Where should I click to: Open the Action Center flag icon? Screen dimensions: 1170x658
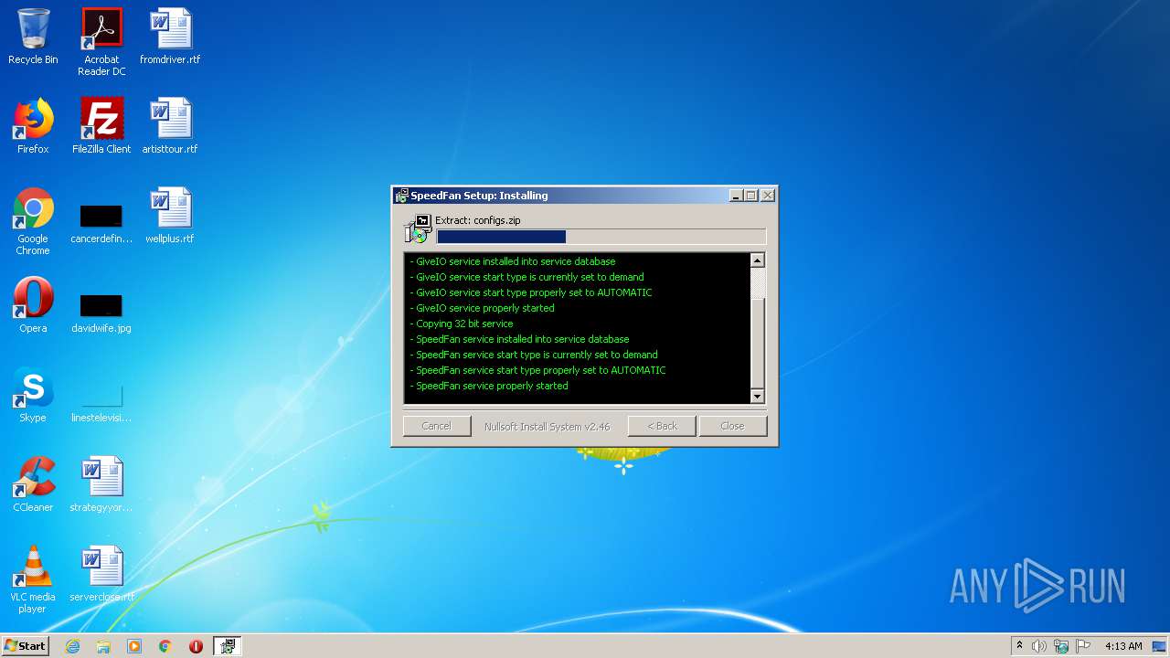click(x=1083, y=646)
